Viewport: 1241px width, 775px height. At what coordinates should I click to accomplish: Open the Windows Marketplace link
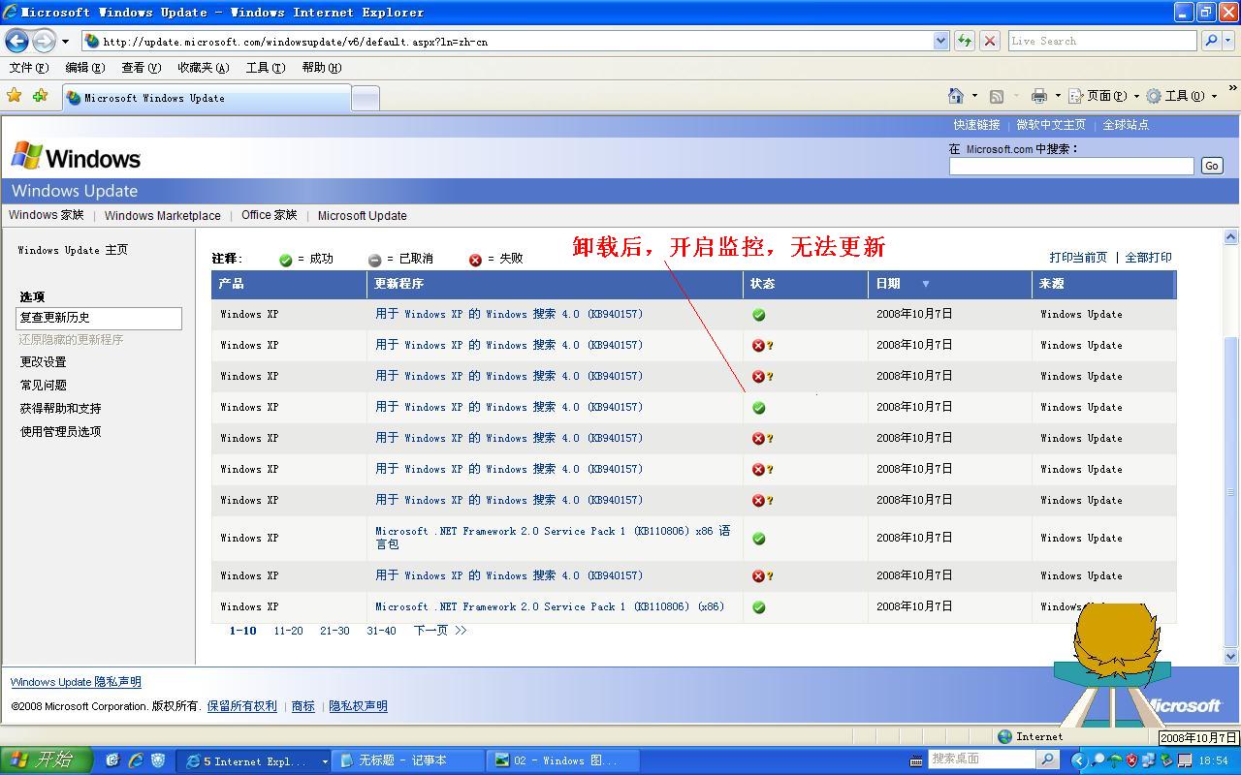163,215
